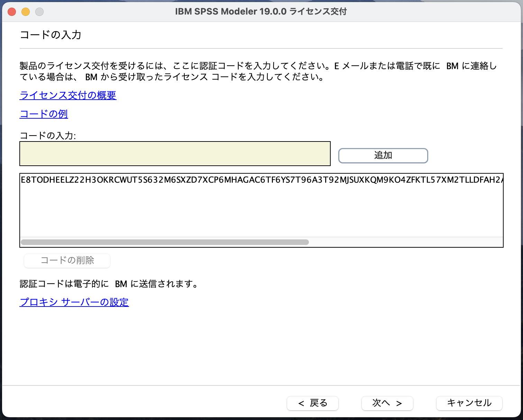Viewport: 523px width, 420px height.
Task: Open the ライセンス交付の概要 link
Action: pos(68,95)
